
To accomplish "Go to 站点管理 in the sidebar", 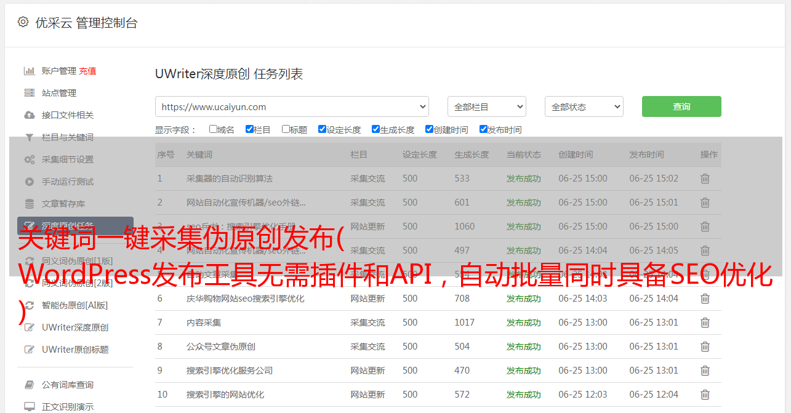I will 59,93.
